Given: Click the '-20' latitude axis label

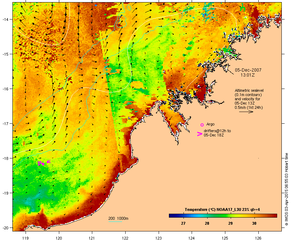Looking at the screenshot, I should (5, 228).
